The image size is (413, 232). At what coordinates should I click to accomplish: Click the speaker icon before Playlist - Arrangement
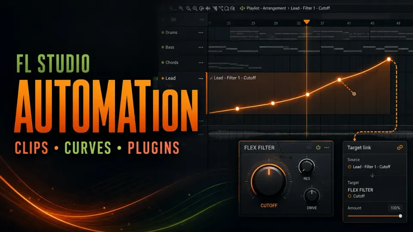coord(242,8)
